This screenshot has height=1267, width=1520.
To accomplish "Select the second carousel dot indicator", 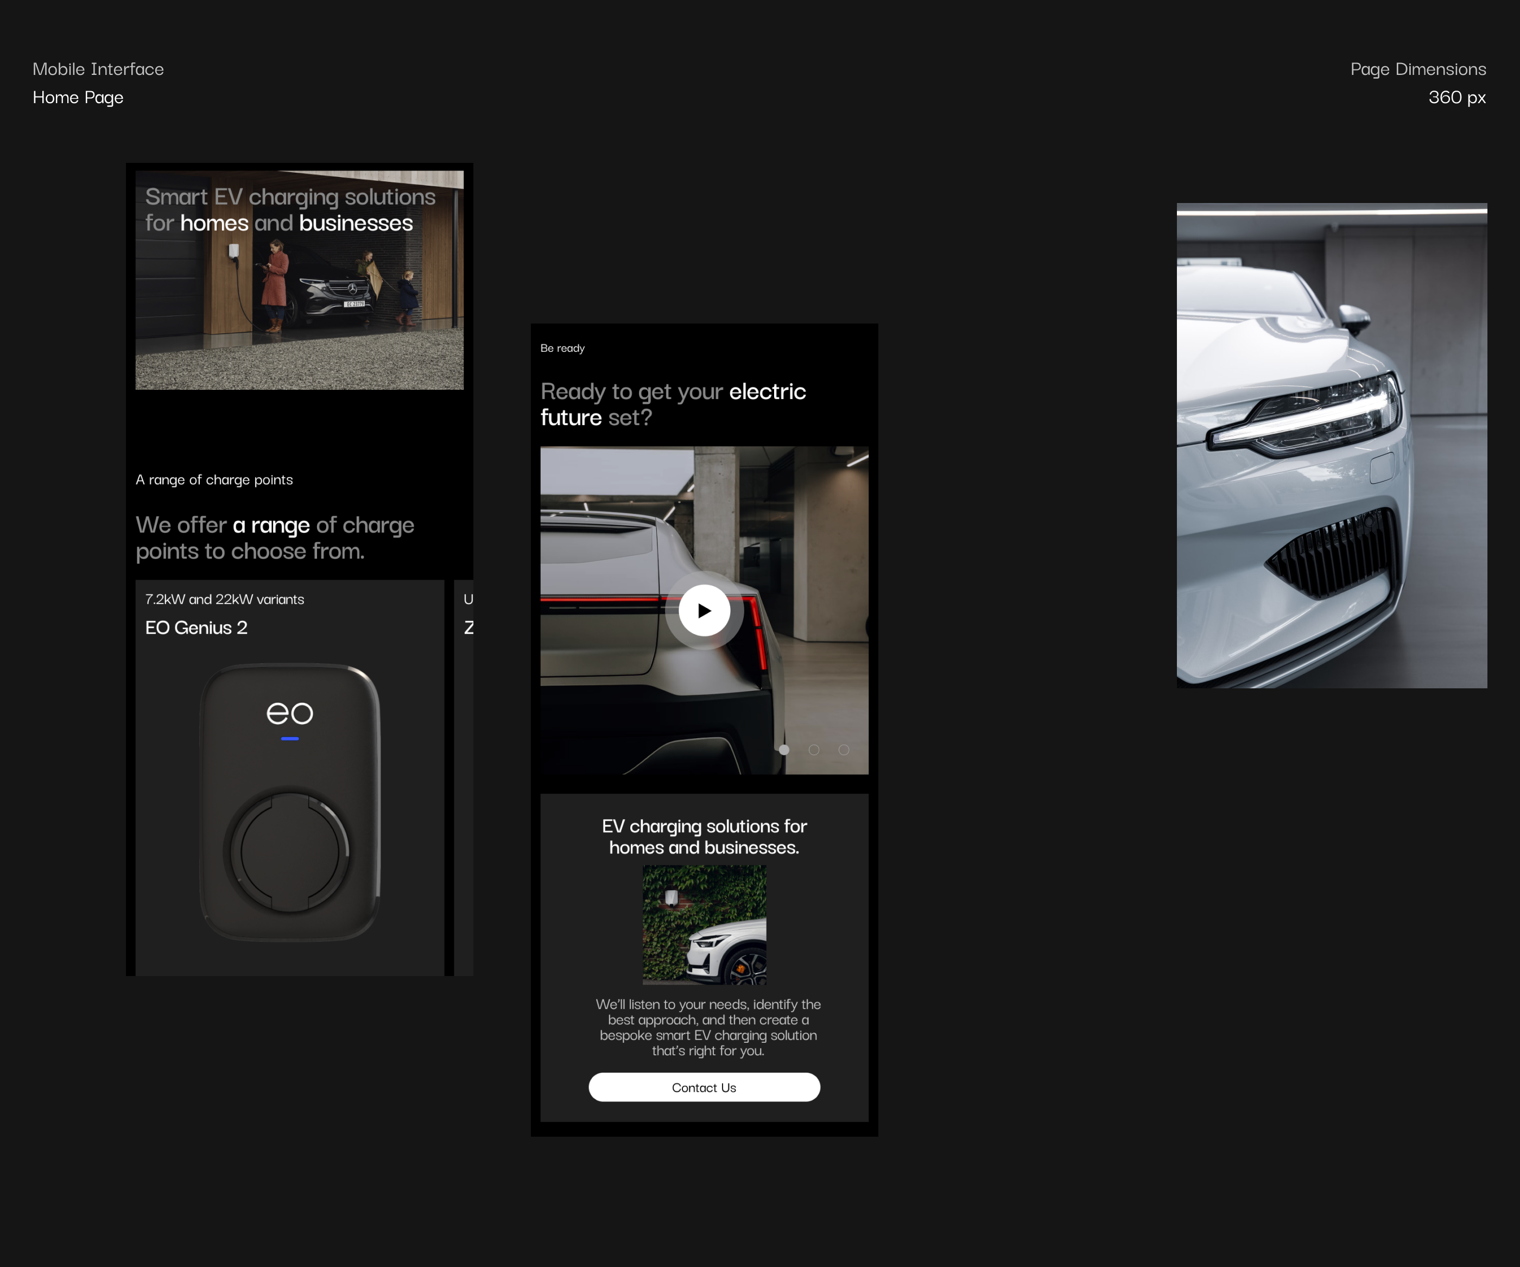I will point(814,749).
